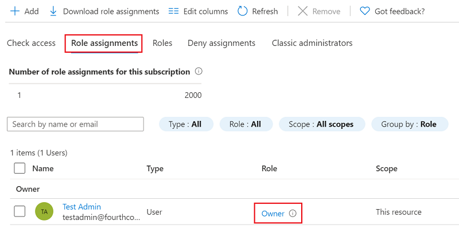This screenshot has height=228, width=459.
Task: Open the Scope : All scopes filter
Action: 322,124
